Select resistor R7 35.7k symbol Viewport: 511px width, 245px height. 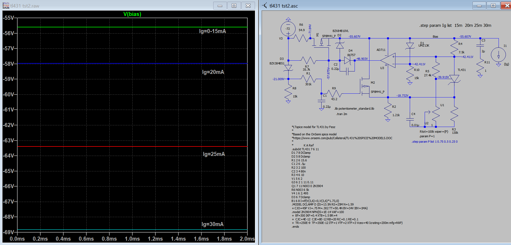308,60
